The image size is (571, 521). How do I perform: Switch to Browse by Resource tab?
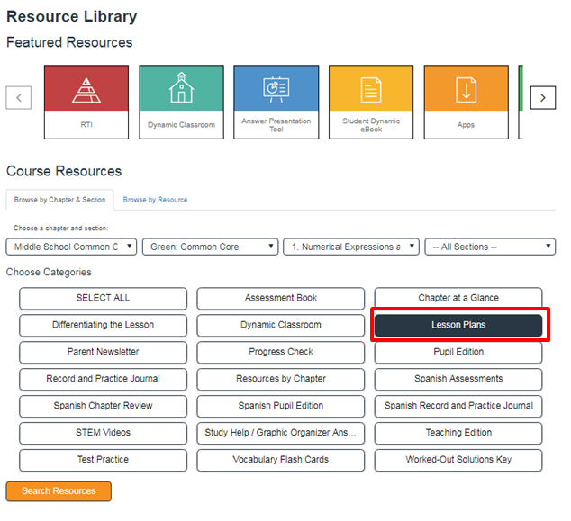(155, 200)
